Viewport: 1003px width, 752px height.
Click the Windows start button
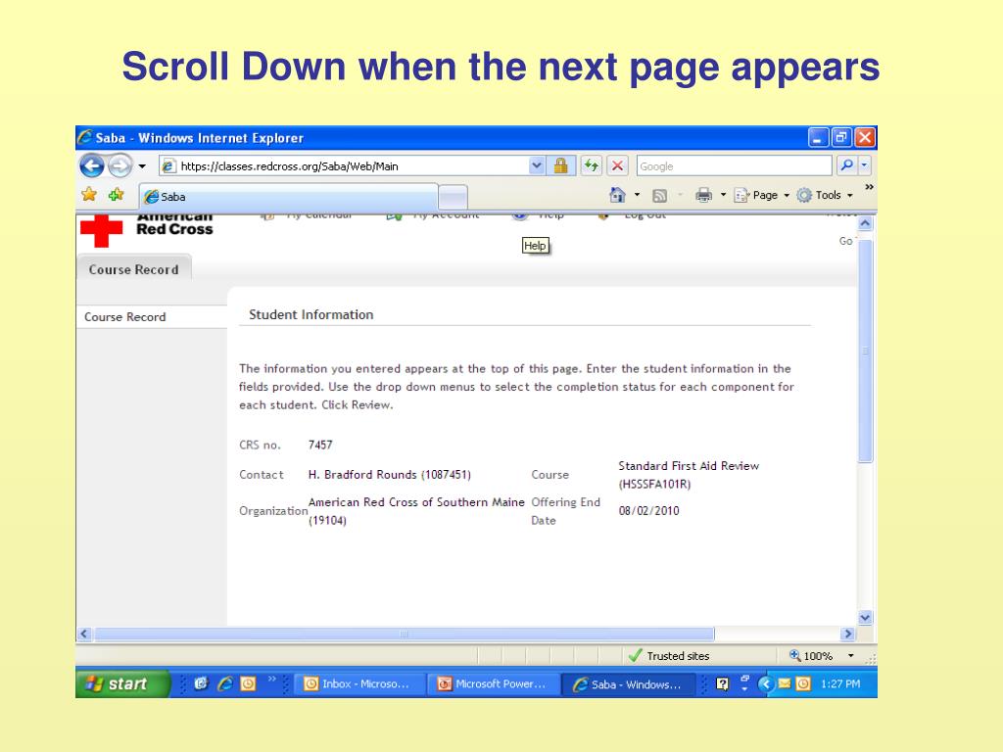[122, 683]
